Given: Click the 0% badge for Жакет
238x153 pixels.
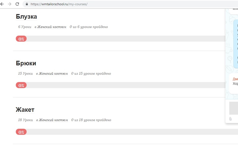Looking at the screenshot, I should click(21, 132).
